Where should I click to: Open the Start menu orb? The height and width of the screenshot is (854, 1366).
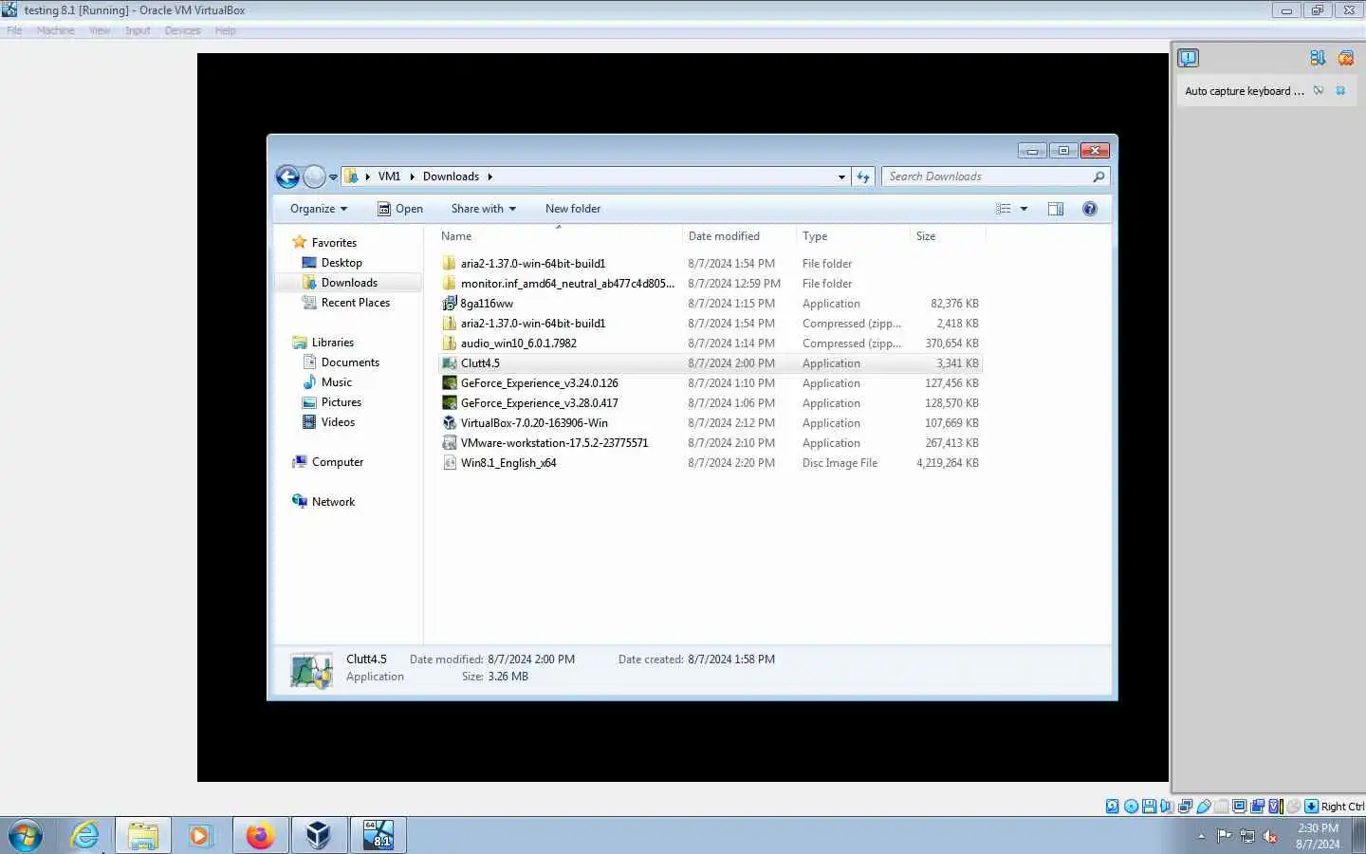point(25,835)
